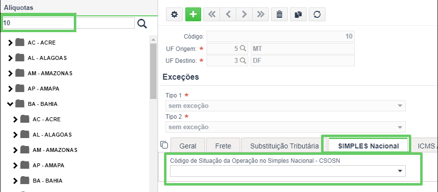438x192 pixels.
Task: Click the folder icon of the top-level AC - ACRE
Action: point(20,43)
